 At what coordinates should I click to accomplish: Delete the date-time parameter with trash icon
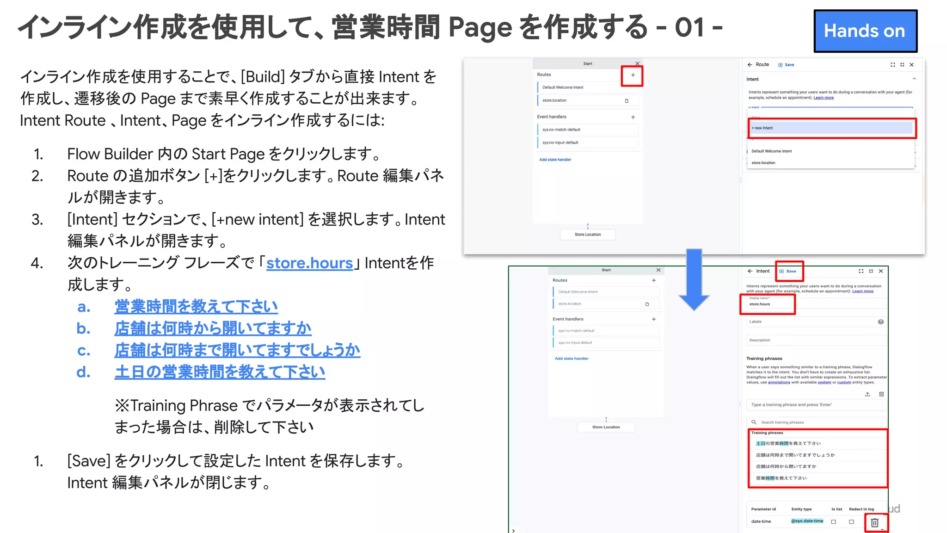click(875, 523)
